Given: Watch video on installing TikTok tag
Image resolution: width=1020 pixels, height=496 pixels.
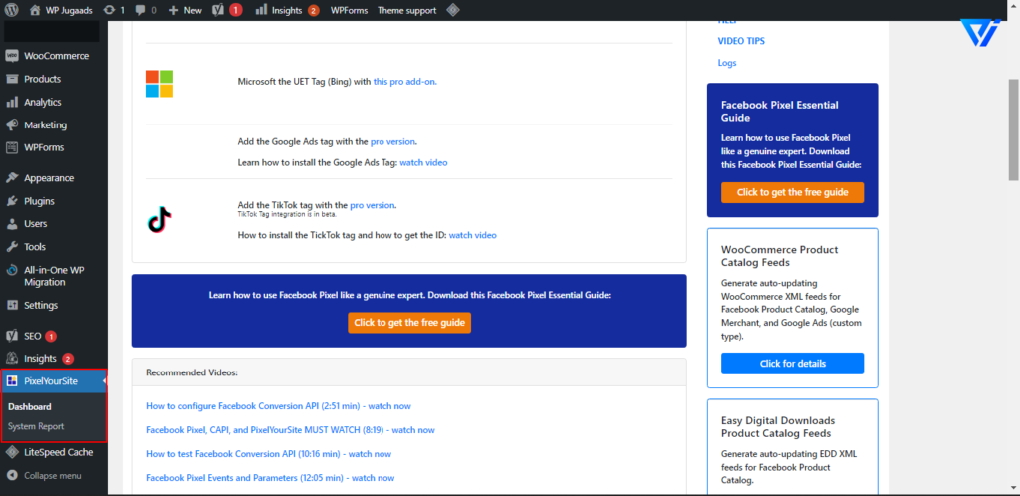Looking at the screenshot, I should click(472, 235).
